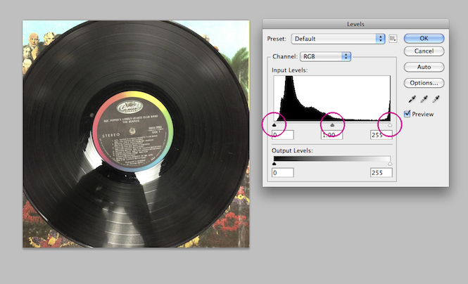Image resolution: width=468 pixels, height=284 pixels.
Task: Select the gray point eyedropper
Action: tap(424, 99)
